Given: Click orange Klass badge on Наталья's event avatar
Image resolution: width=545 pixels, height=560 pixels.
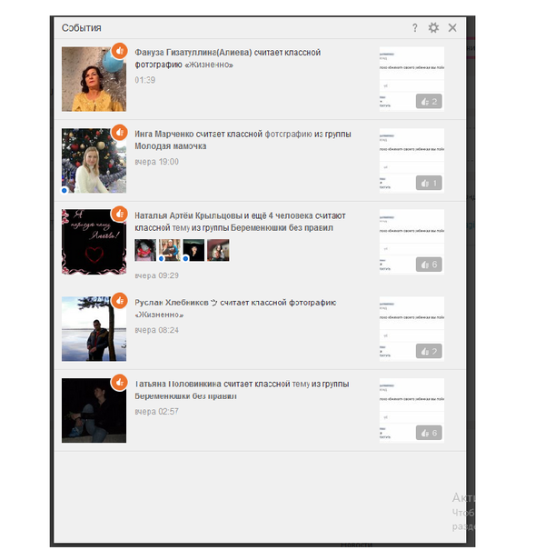Looking at the screenshot, I should tap(119, 215).
